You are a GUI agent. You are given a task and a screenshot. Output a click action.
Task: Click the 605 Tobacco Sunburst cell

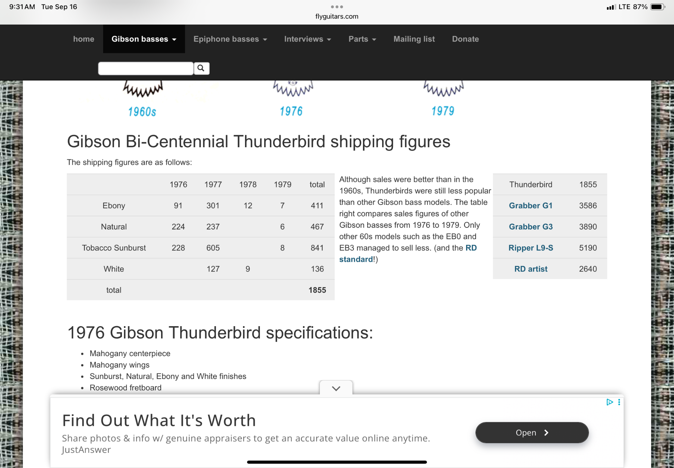pyautogui.click(x=213, y=248)
